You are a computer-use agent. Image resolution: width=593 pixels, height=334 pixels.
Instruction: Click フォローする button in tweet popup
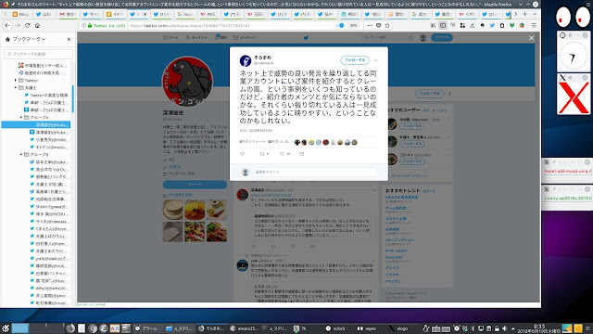(355, 59)
